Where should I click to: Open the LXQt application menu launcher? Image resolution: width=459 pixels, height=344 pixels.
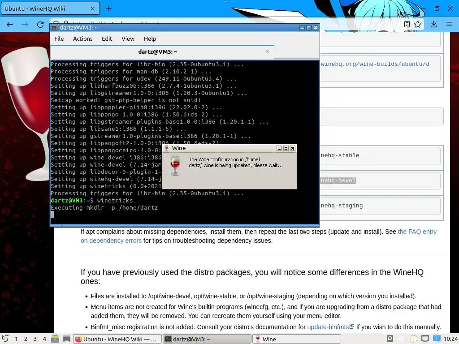5,339
